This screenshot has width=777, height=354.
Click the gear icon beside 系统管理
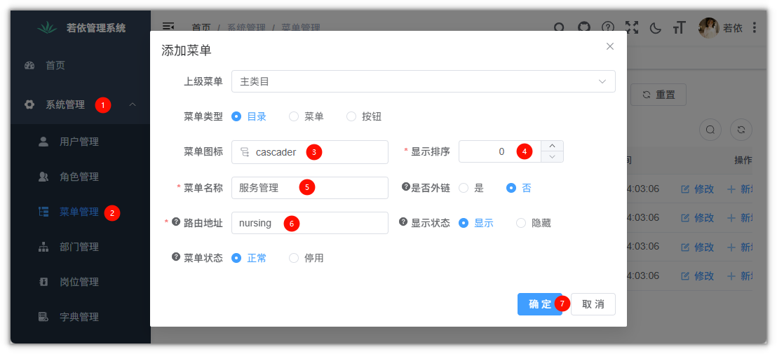[x=29, y=104]
